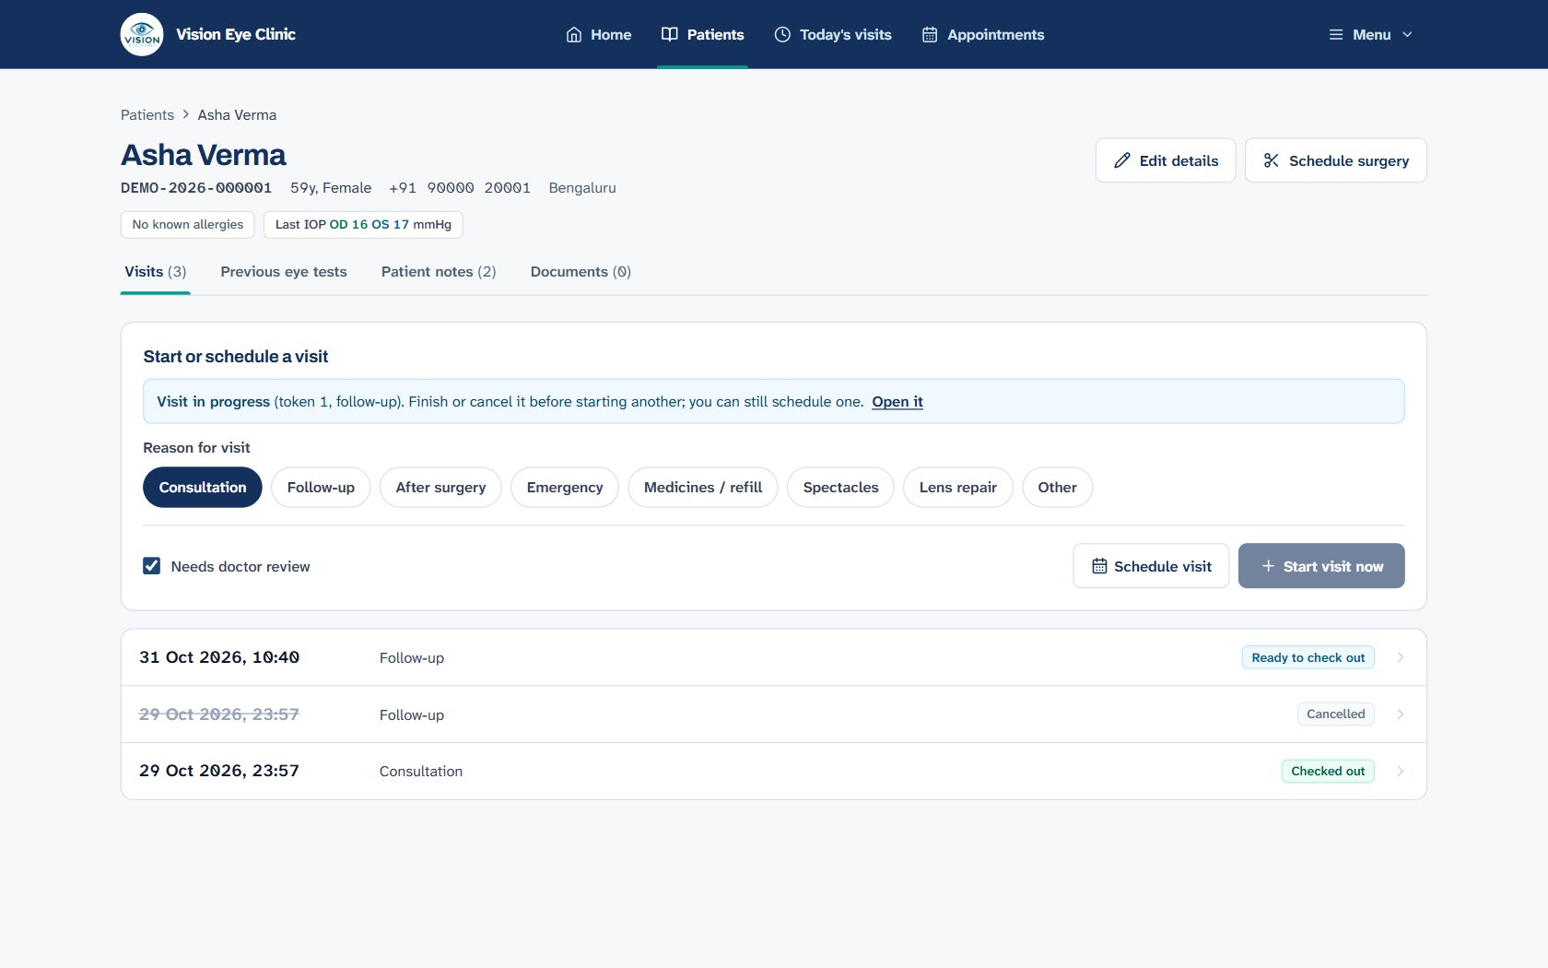Open the Patient notes (2) tab
The width and height of the screenshot is (1548, 968).
pos(439,272)
